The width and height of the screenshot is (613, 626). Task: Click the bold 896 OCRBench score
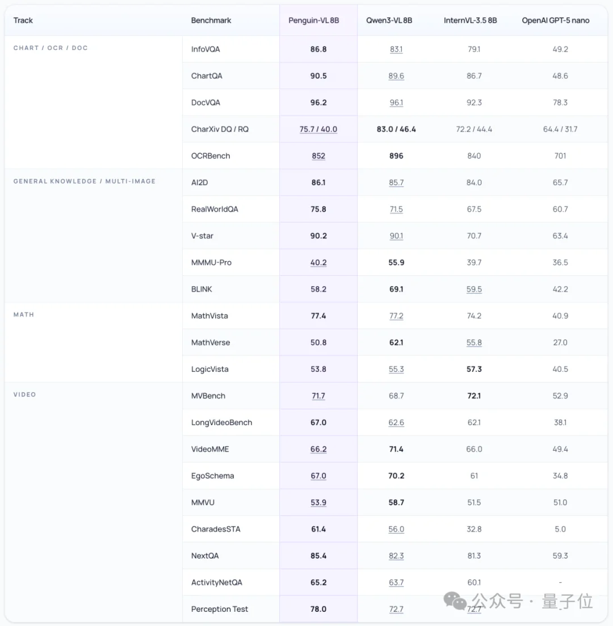(x=396, y=156)
